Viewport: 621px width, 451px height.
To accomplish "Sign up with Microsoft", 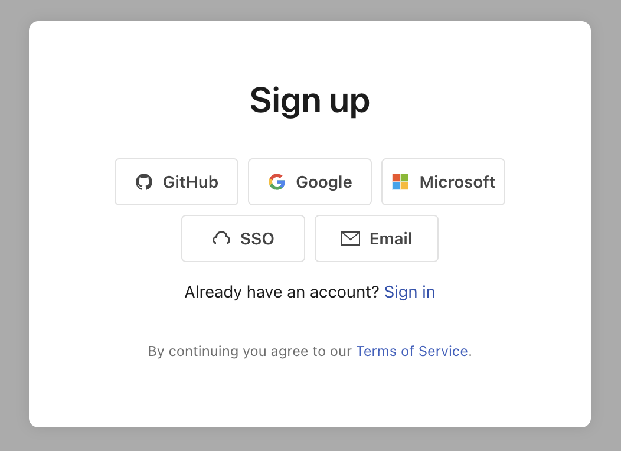I will [443, 182].
